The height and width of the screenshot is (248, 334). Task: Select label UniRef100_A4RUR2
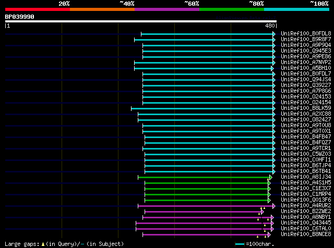(x=306, y=206)
